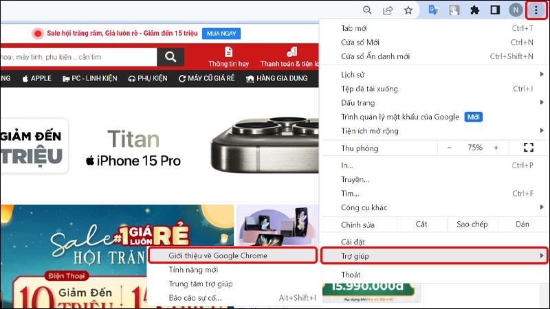
Task: Click the Dán button
Action: [x=522, y=225]
